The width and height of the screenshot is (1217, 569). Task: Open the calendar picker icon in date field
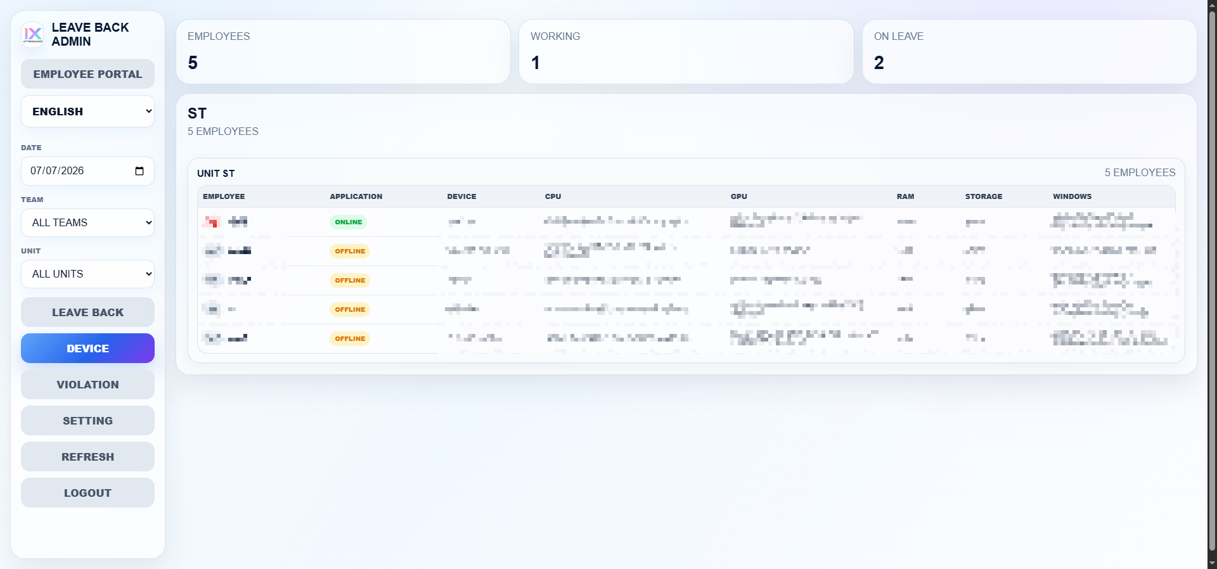coord(139,171)
